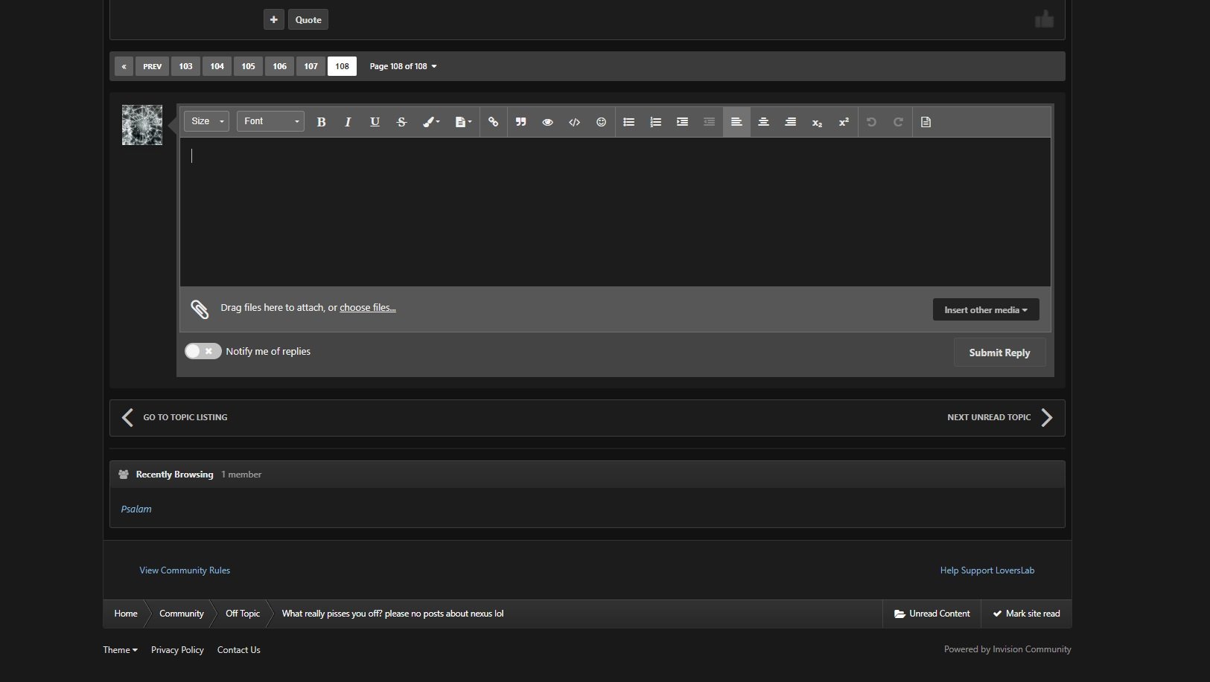Open the Contact Us link
This screenshot has width=1210, height=682.
238,650
